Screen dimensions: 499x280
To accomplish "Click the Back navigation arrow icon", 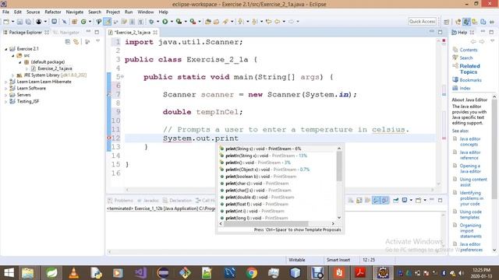I will [278, 22].
